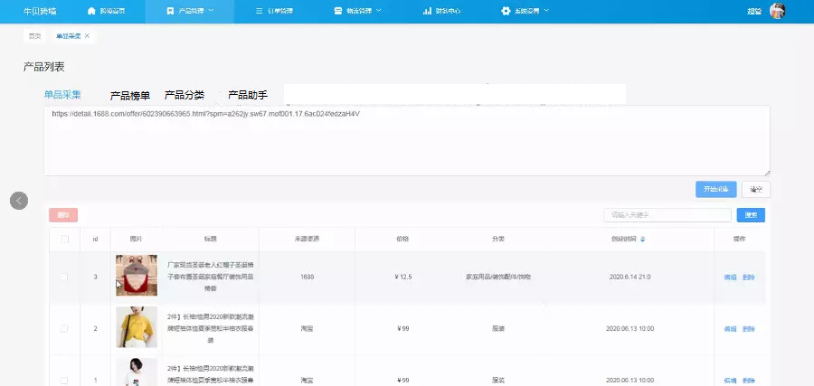814x386 pixels.
Task: Close the 单品采集 page tab
Action: pyautogui.click(x=87, y=36)
